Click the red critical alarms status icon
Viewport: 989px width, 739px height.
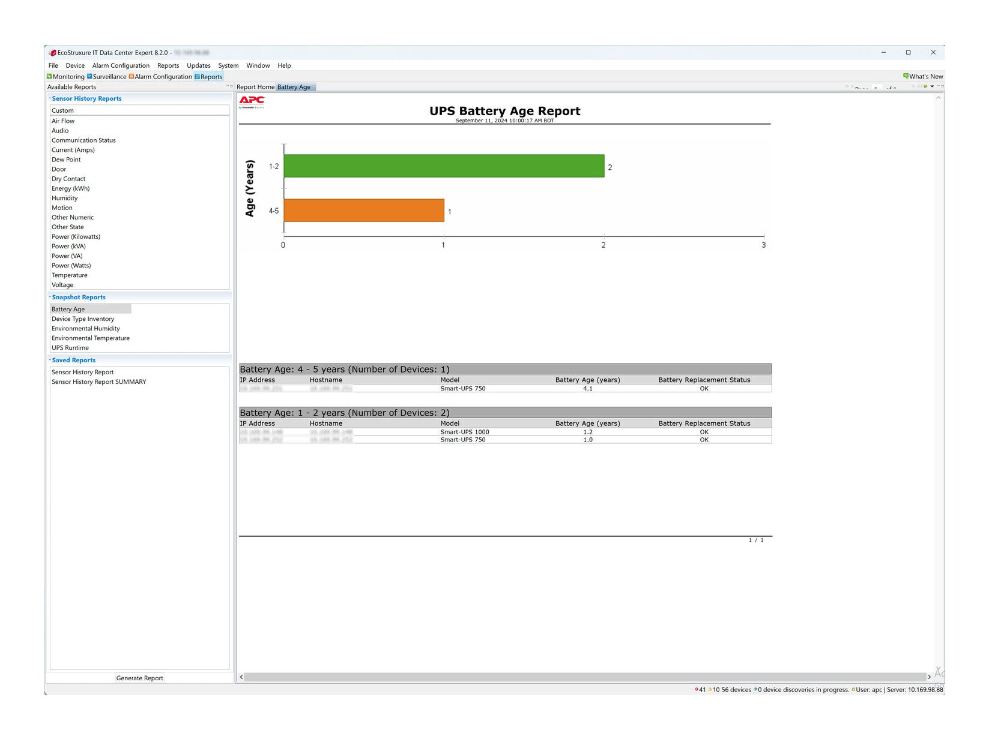point(697,689)
